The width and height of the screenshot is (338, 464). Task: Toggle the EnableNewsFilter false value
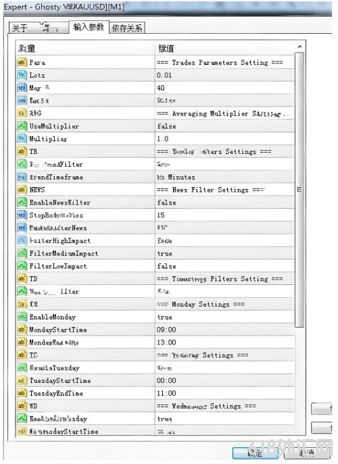coord(224,203)
